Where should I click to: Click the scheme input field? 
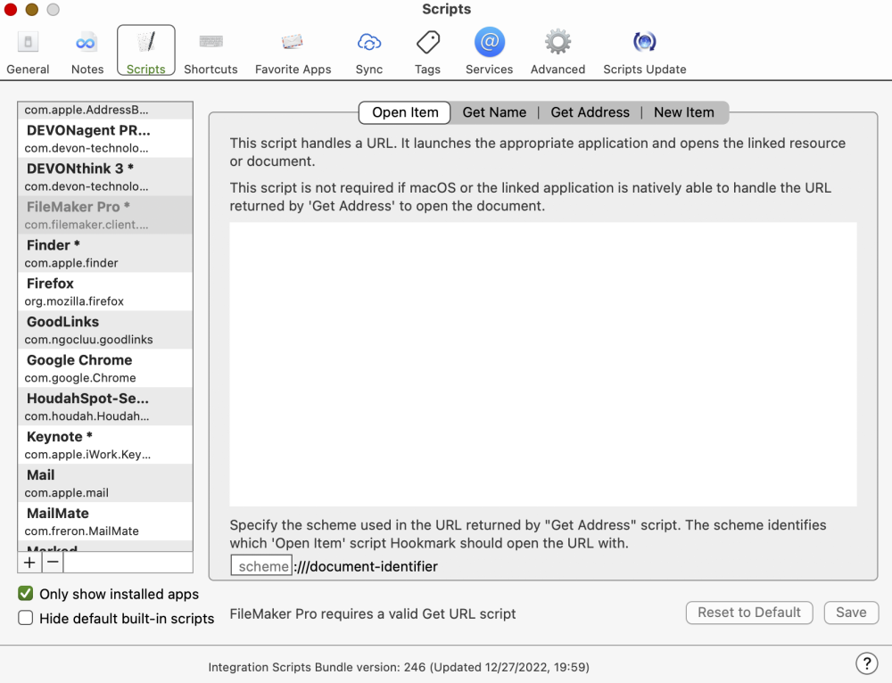click(x=262, y=566)
